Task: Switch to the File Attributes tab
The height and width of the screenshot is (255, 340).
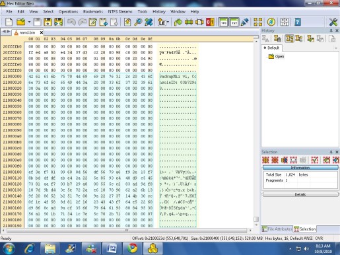Action: (277, 229)
